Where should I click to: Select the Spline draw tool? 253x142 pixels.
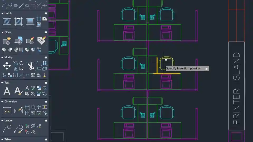point(10,6)
